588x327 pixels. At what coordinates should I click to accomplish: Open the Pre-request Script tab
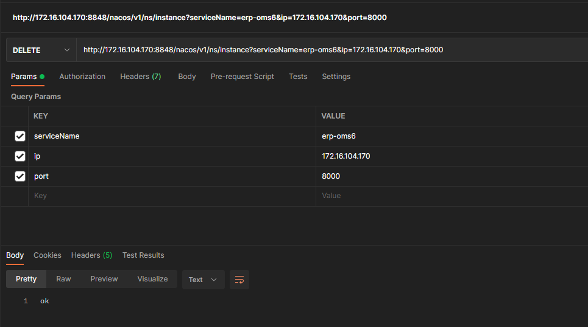(x=243, y=77)
